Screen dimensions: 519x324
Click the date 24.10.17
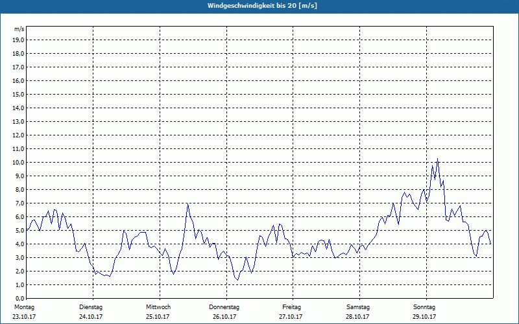[x=91, y=317]
